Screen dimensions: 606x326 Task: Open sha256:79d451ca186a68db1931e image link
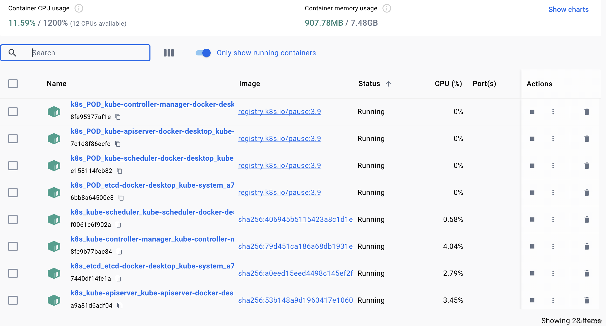295,246
